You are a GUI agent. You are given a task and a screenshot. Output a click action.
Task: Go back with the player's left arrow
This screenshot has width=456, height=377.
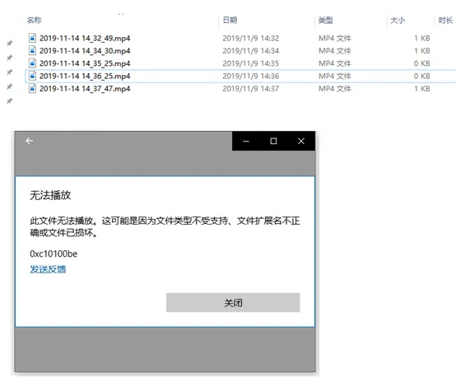[29, 141]
